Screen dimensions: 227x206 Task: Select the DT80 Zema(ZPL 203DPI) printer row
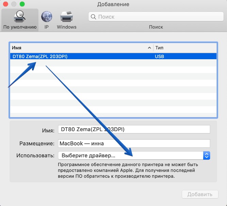pyautogui.click(x=82, y=57)
